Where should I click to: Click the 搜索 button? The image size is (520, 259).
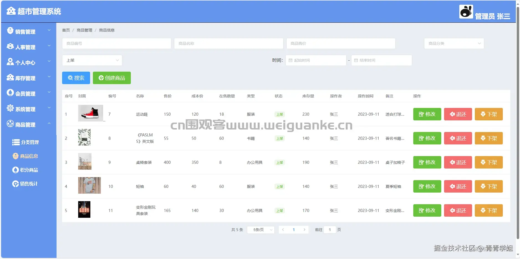click(76, 78)
